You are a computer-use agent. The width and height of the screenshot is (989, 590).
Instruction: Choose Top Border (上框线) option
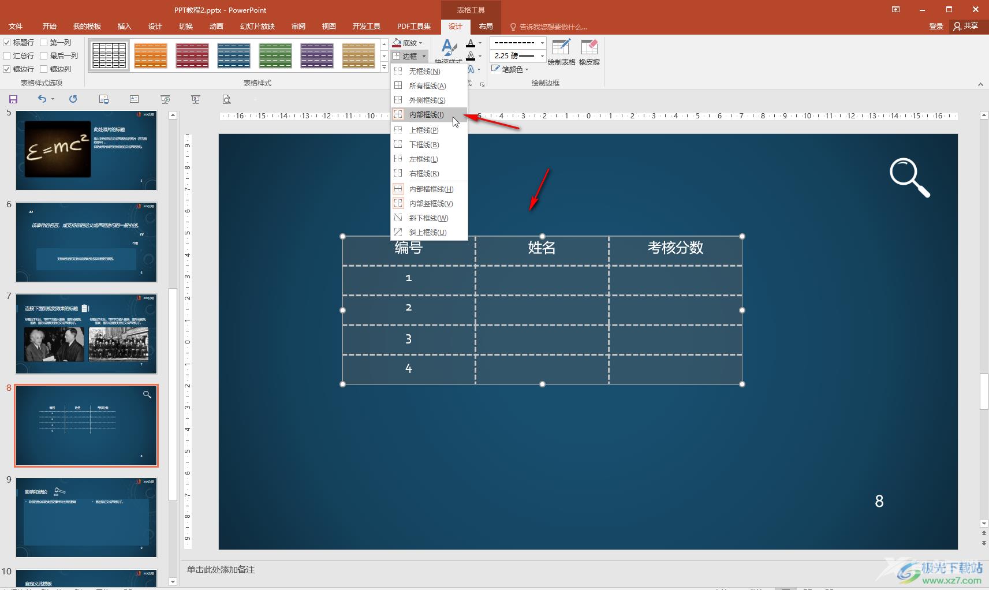click(x=429, y=130)
